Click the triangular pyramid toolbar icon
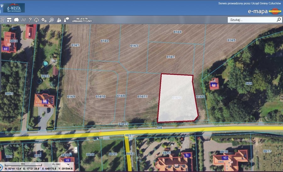This screenshot has height=172, width=283. [x=59, y=20]
